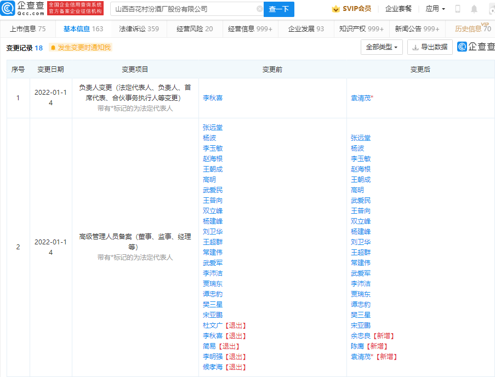Open 双立峰 in 变更前 column

coord(213,211)
